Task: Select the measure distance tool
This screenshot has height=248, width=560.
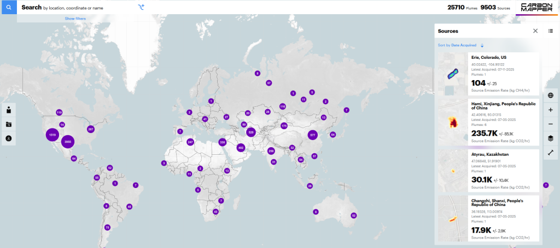Action: pyautogui.click(x=550, y=153)
